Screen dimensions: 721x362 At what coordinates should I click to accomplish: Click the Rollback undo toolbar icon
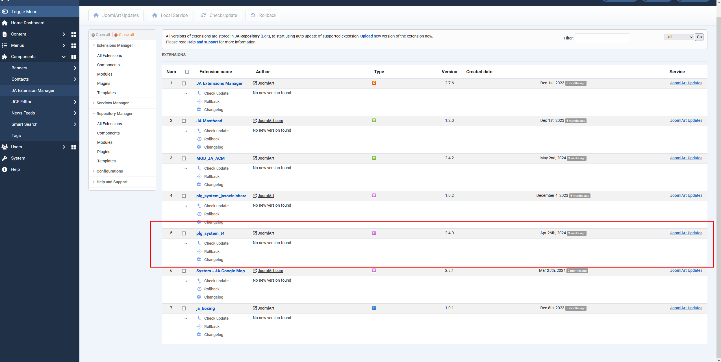click(253, 15)
